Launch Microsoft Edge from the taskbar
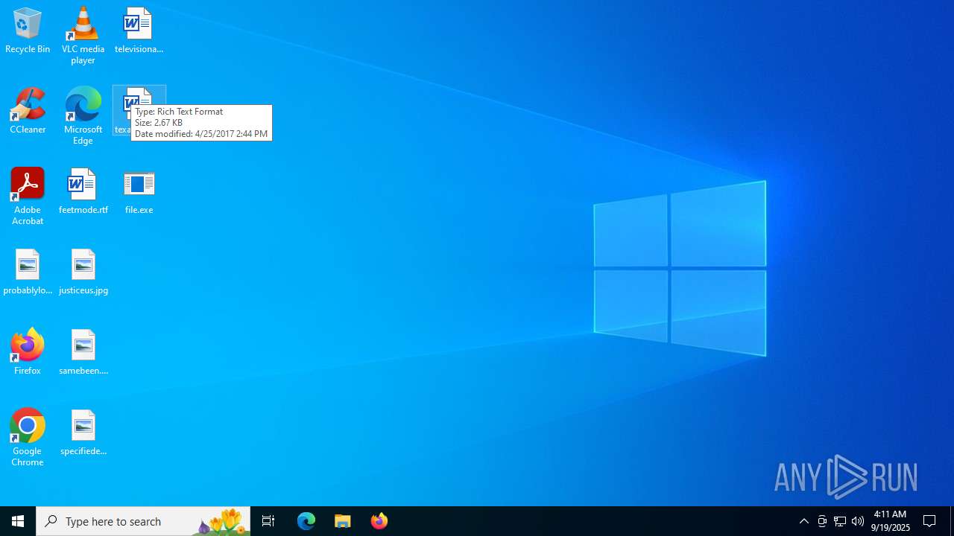954x536 pixels. [306, 521]
